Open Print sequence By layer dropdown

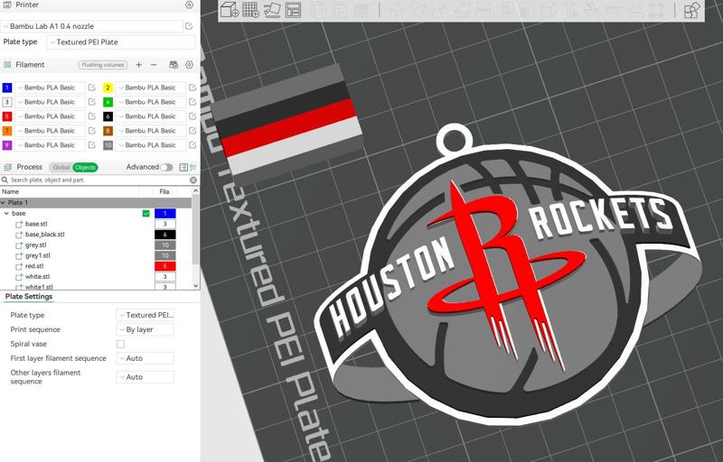(x=146, y=329)
